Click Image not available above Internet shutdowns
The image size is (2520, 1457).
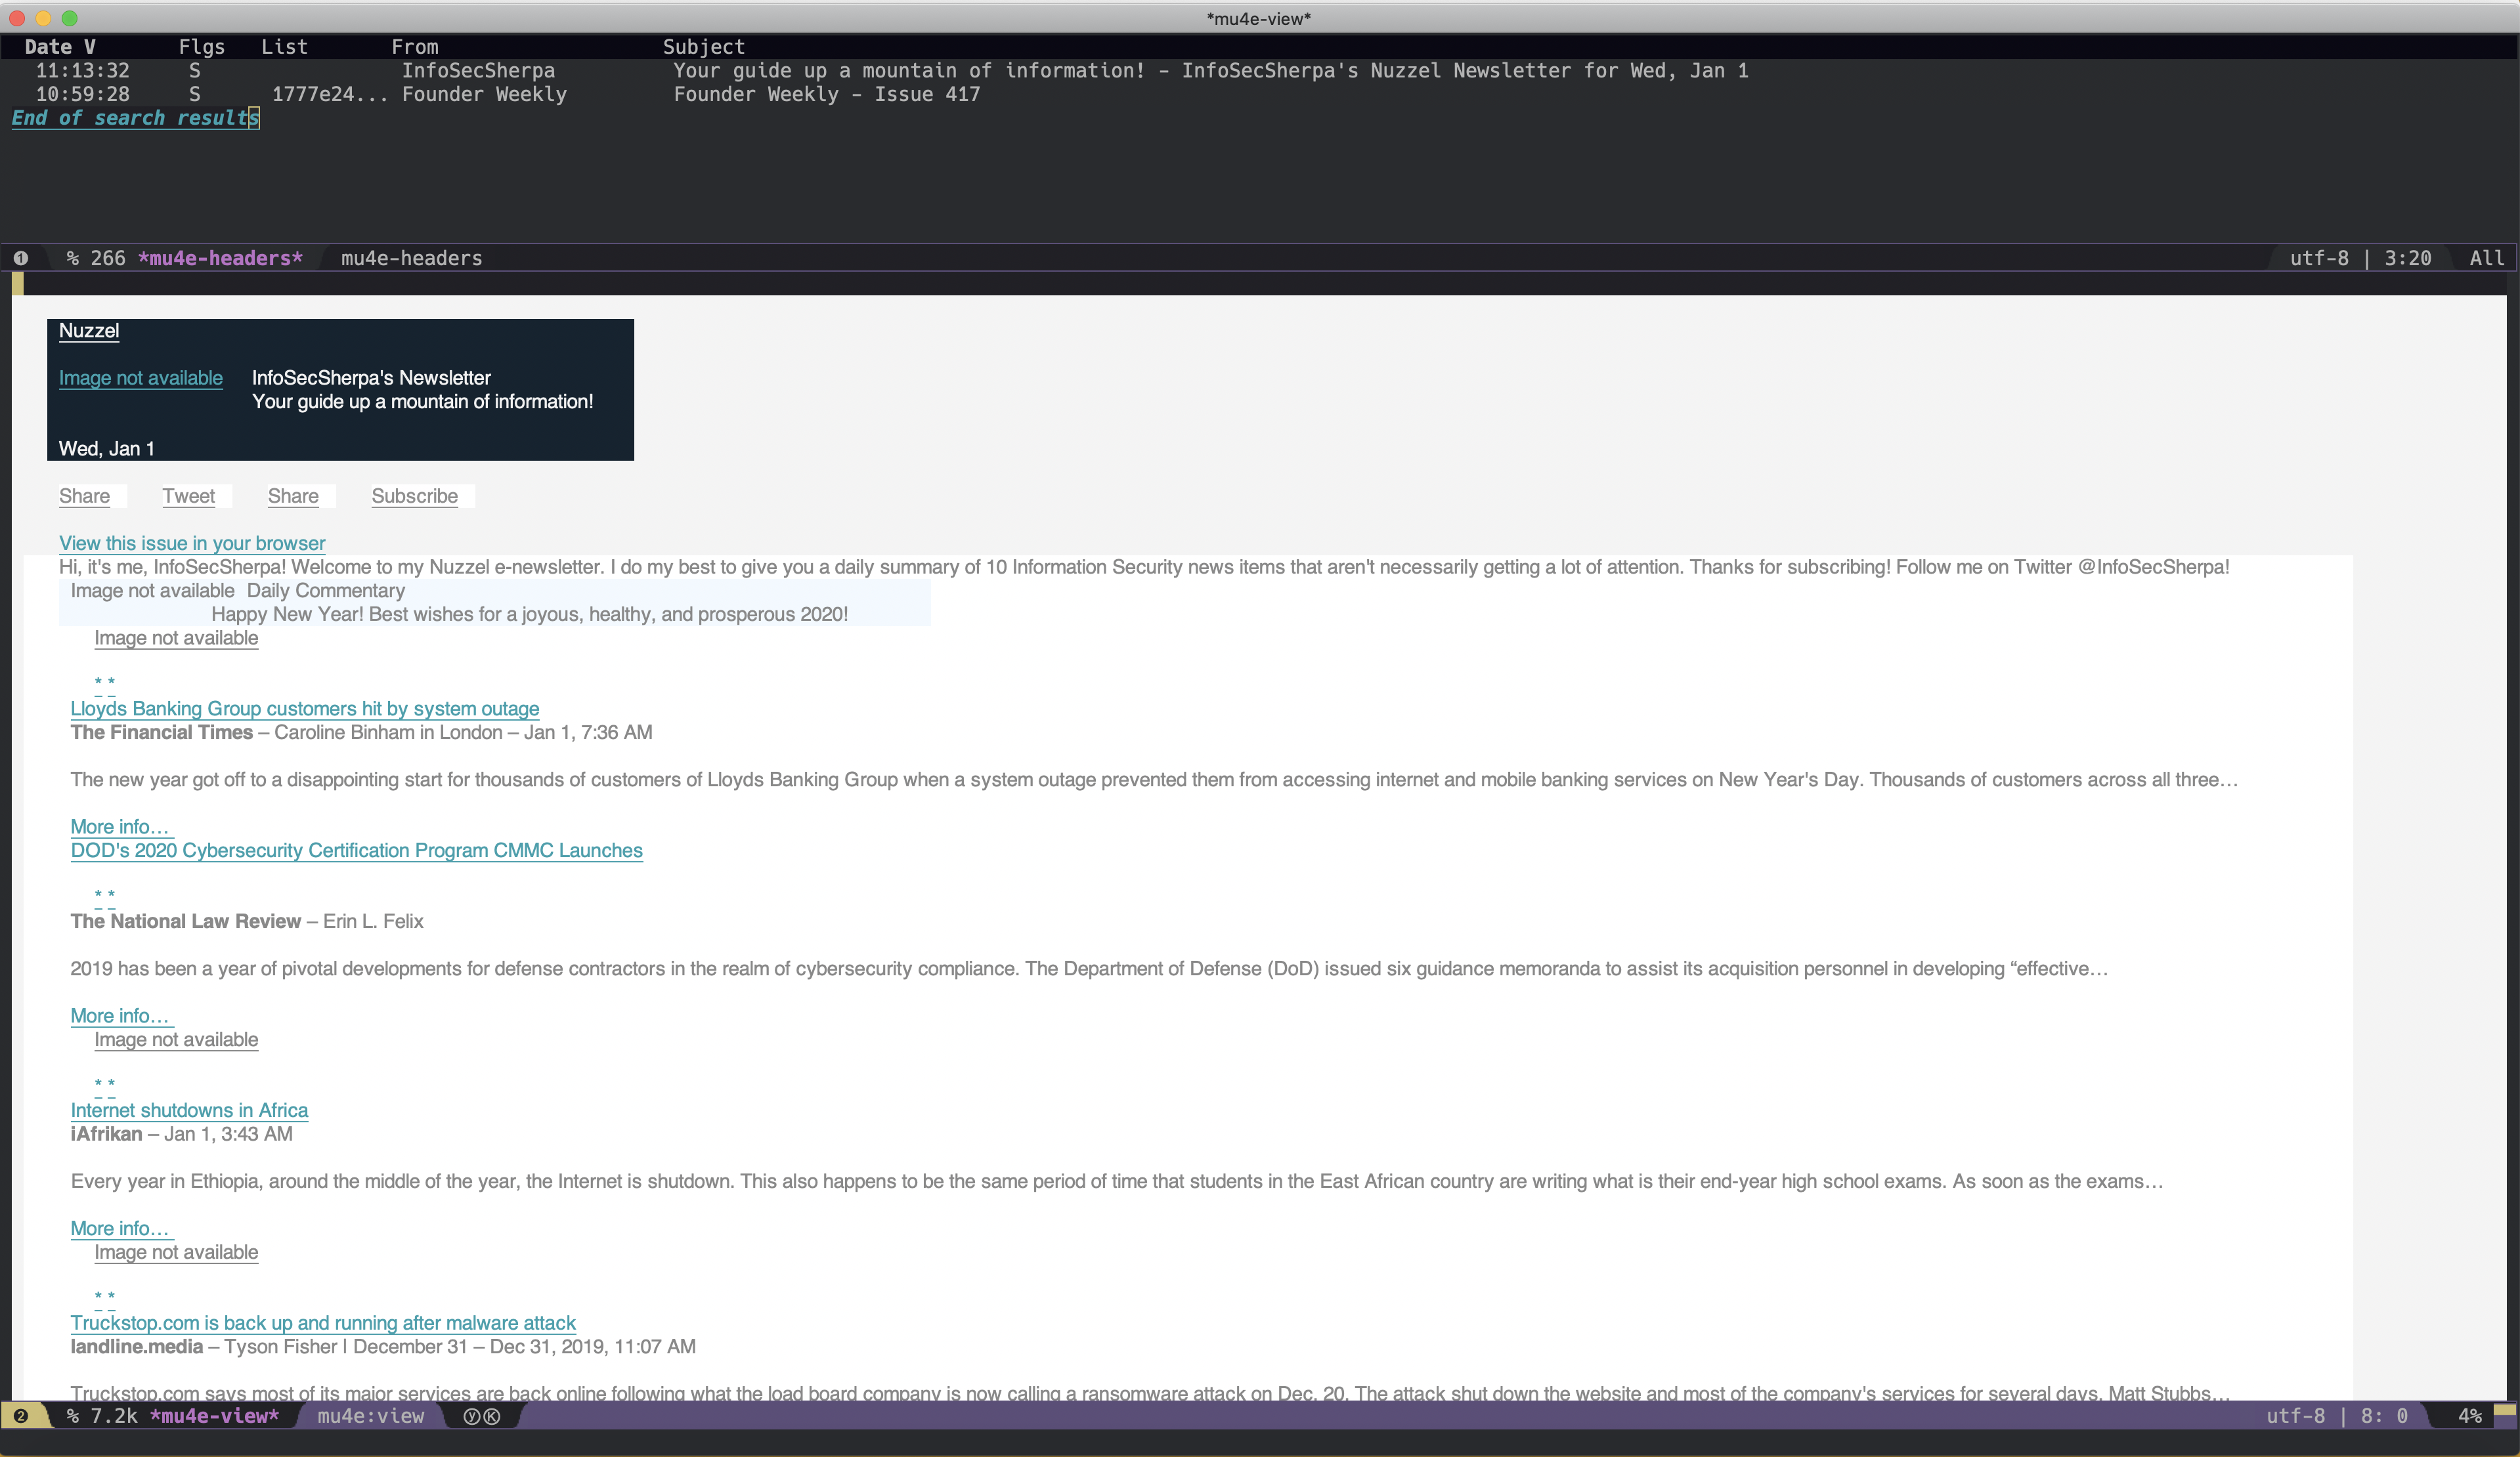176,1040
